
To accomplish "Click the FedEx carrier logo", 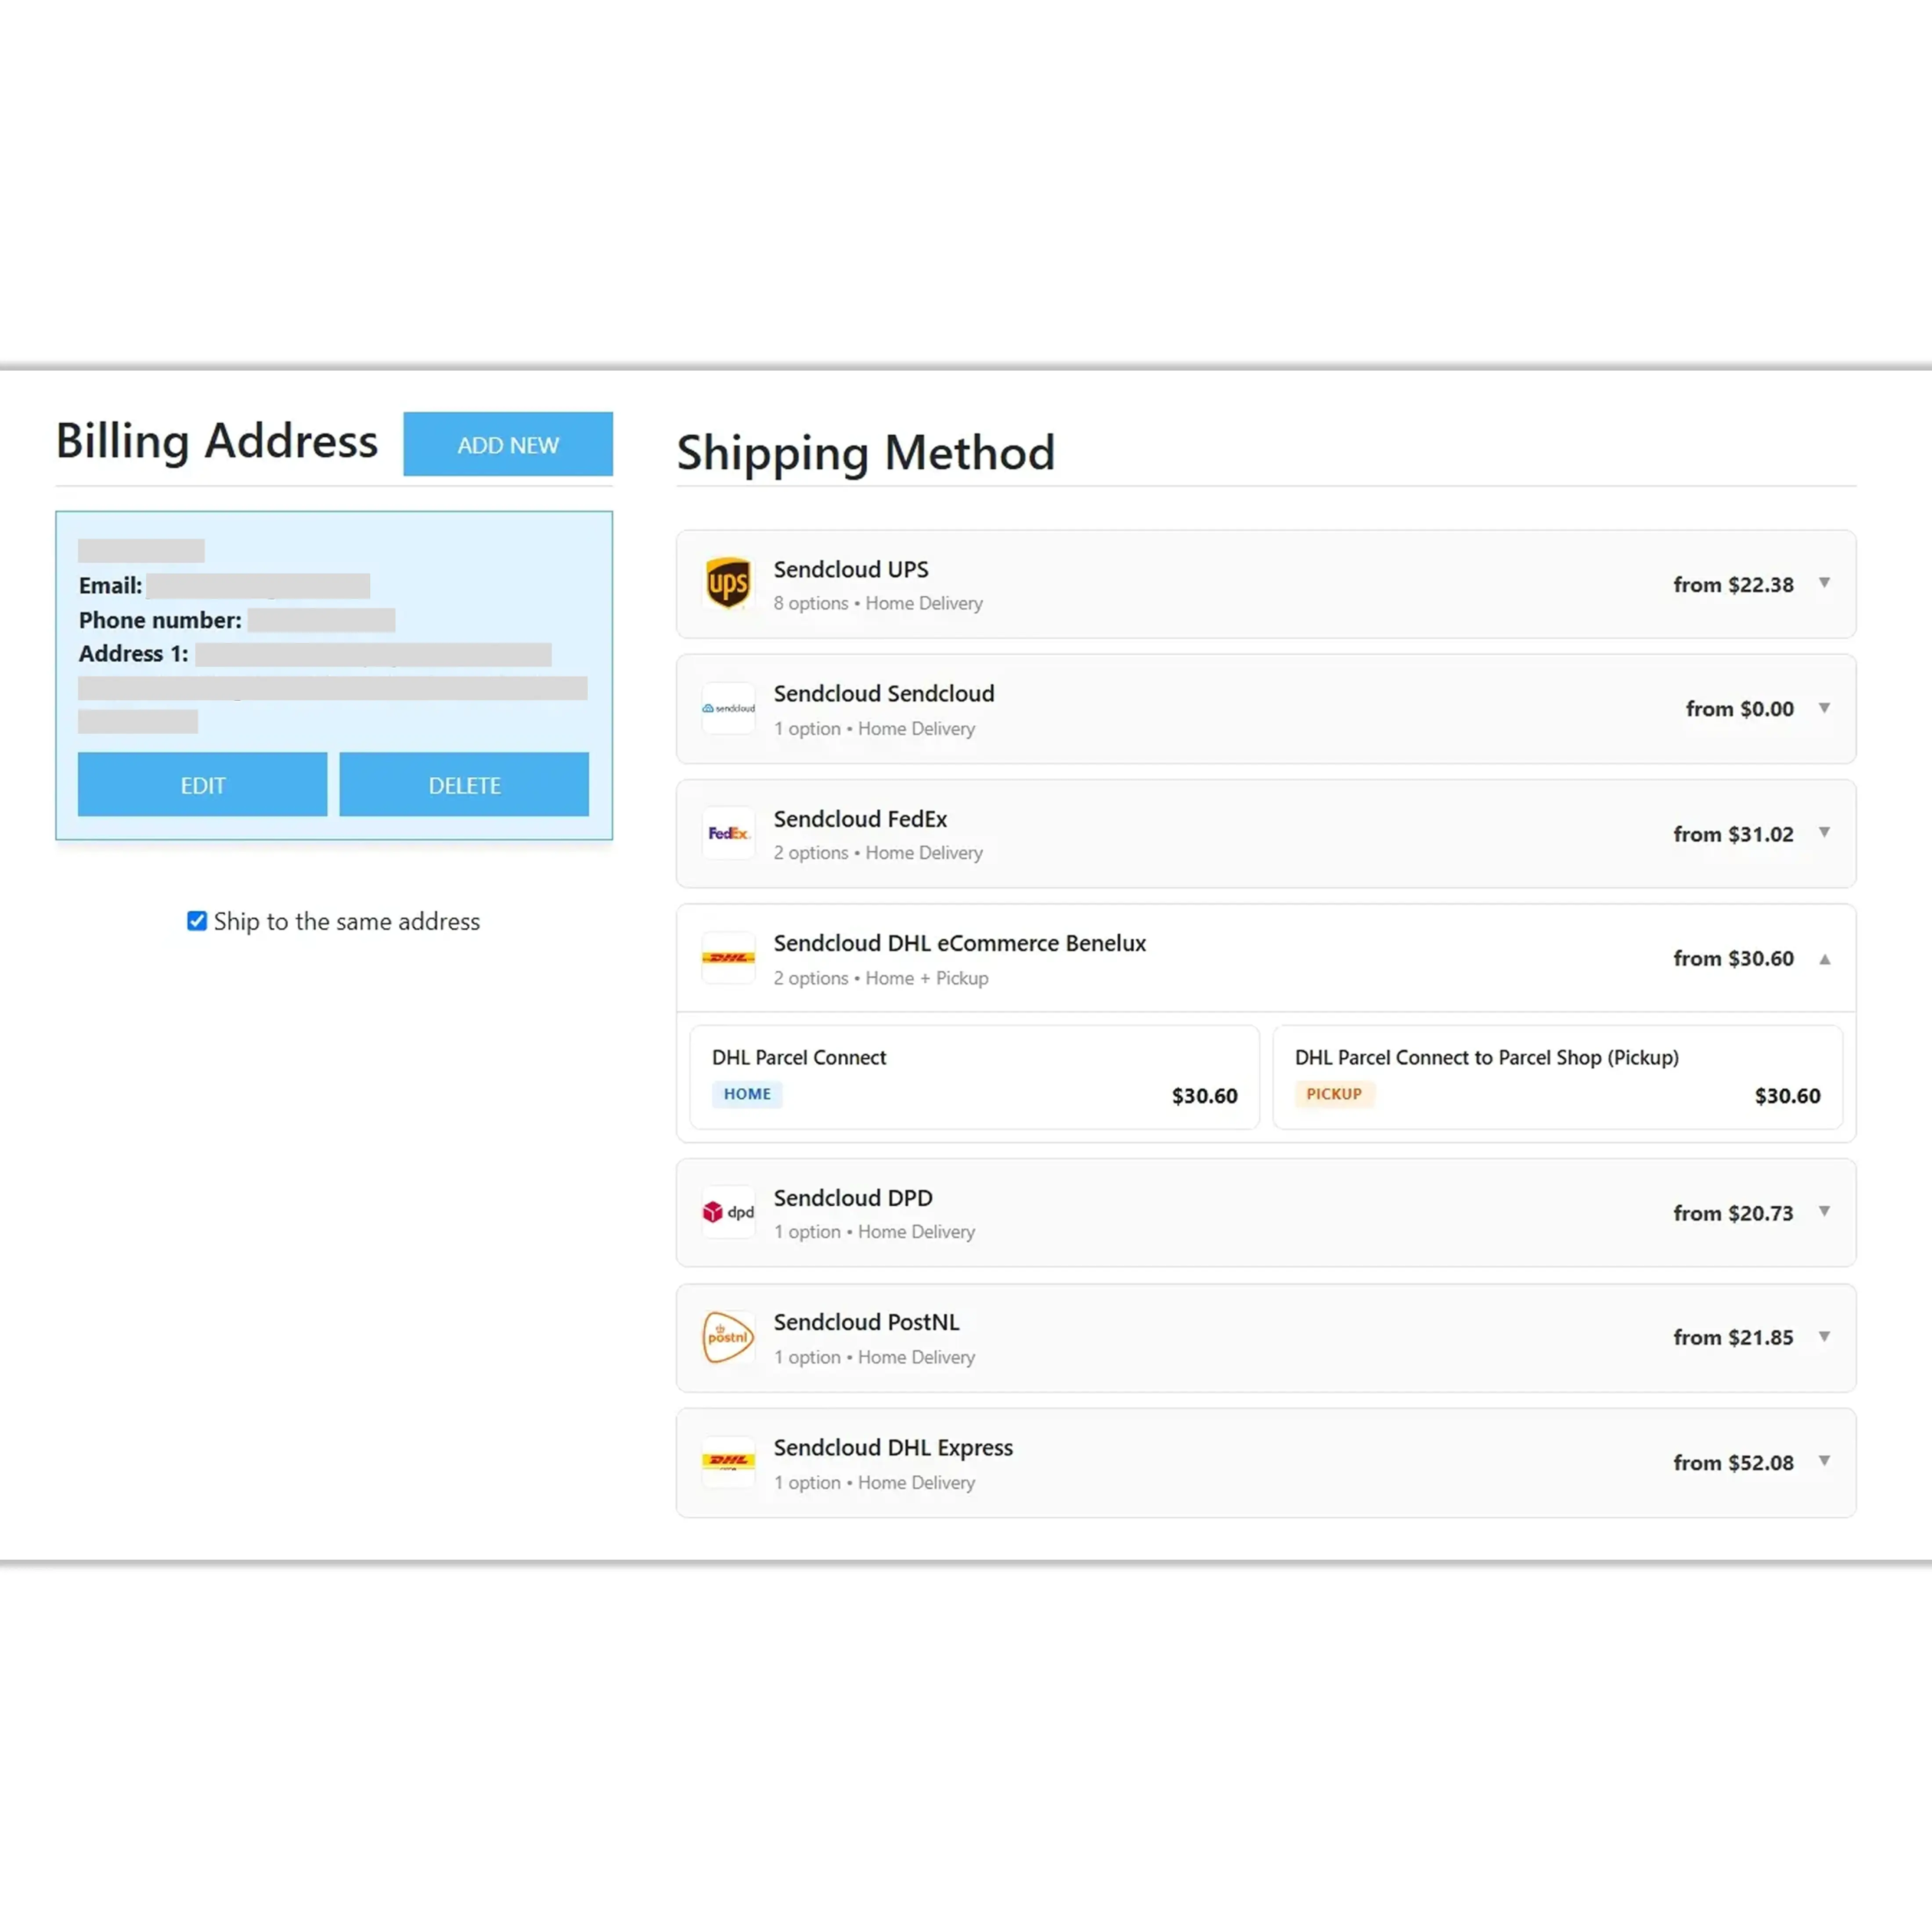I will (728, 833).
